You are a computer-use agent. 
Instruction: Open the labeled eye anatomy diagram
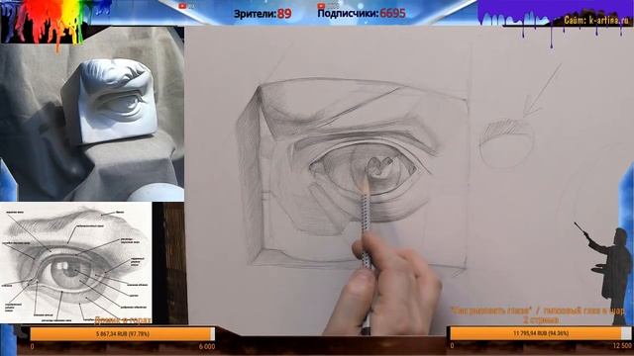pyautogui.click(x=76, y=262)
